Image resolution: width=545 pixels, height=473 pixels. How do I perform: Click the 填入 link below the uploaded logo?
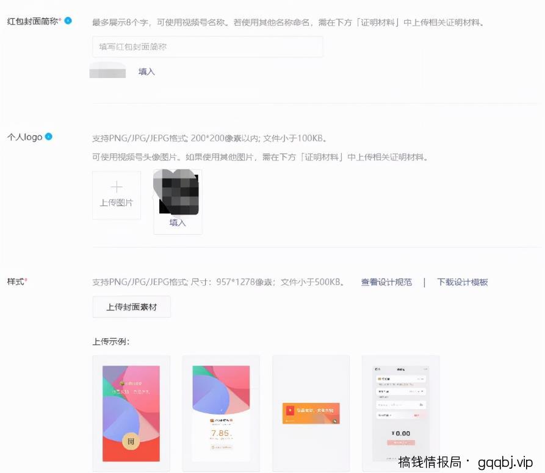[x=178, y=222]
